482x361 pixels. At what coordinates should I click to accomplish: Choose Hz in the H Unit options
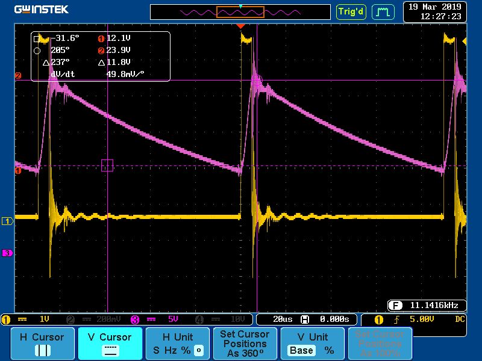(x=169, y=350)
